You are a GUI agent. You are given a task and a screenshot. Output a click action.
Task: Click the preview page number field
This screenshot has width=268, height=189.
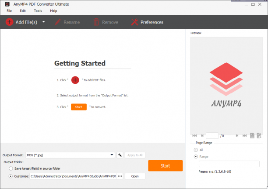click(x=212, y=136)
